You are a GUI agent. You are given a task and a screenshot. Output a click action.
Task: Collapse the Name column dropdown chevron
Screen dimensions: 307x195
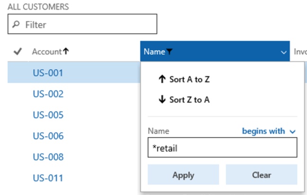pos(283,52)
